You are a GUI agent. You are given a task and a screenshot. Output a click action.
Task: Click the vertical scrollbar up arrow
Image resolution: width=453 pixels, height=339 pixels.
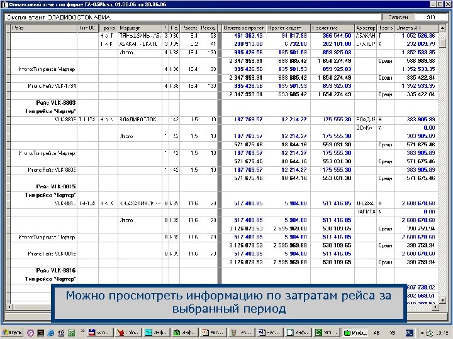tap(442, 28)
